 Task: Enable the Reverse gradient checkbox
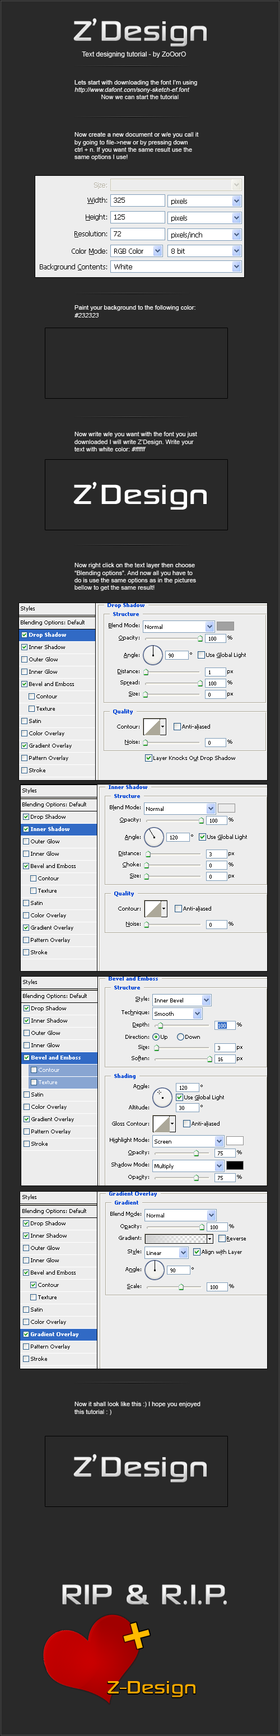[222, 1239]
